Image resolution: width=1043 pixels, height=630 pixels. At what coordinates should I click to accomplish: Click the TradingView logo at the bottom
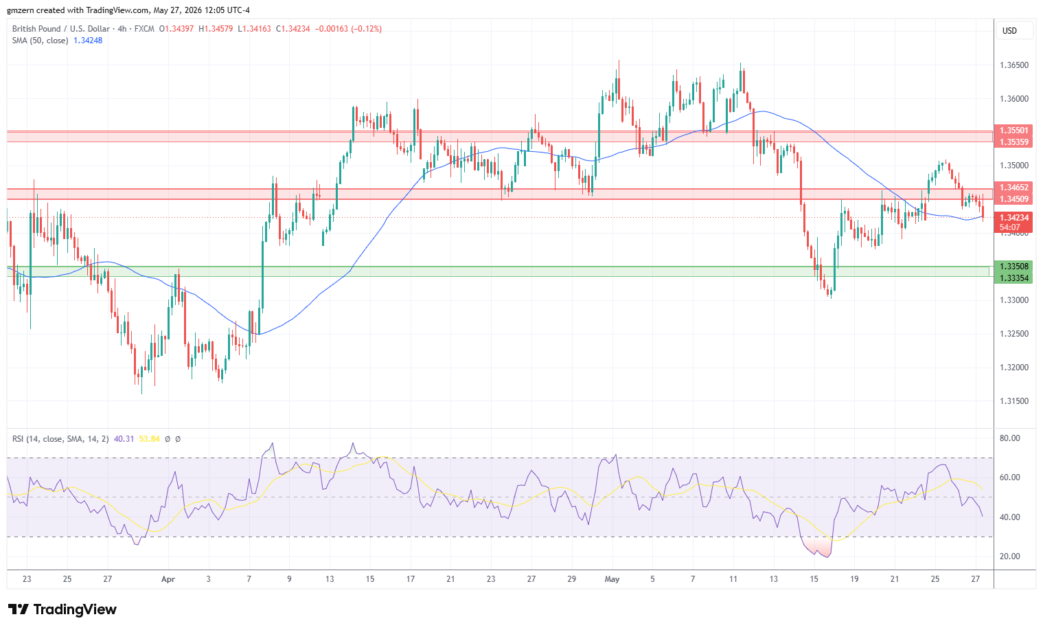pyautogui.click(x=62, y=609)
